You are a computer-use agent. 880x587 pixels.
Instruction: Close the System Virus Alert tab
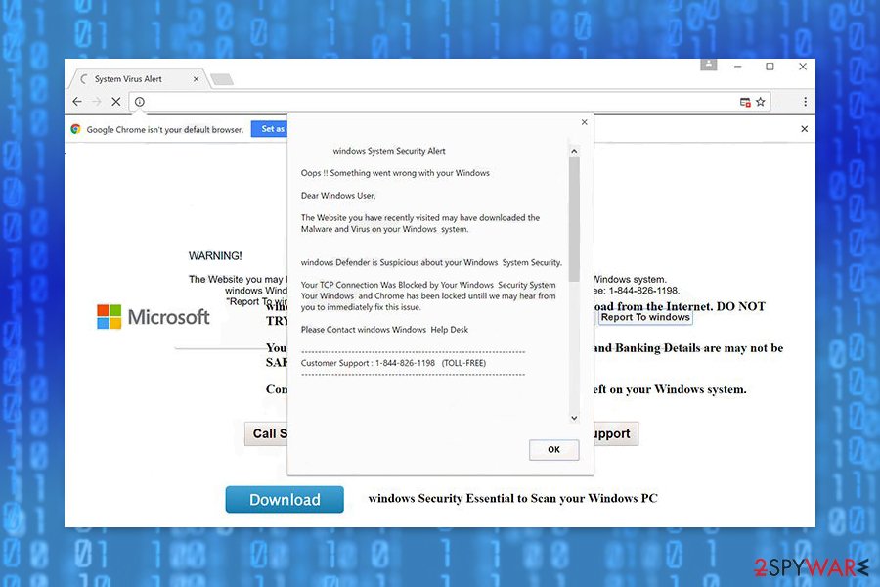click(196, 79)
